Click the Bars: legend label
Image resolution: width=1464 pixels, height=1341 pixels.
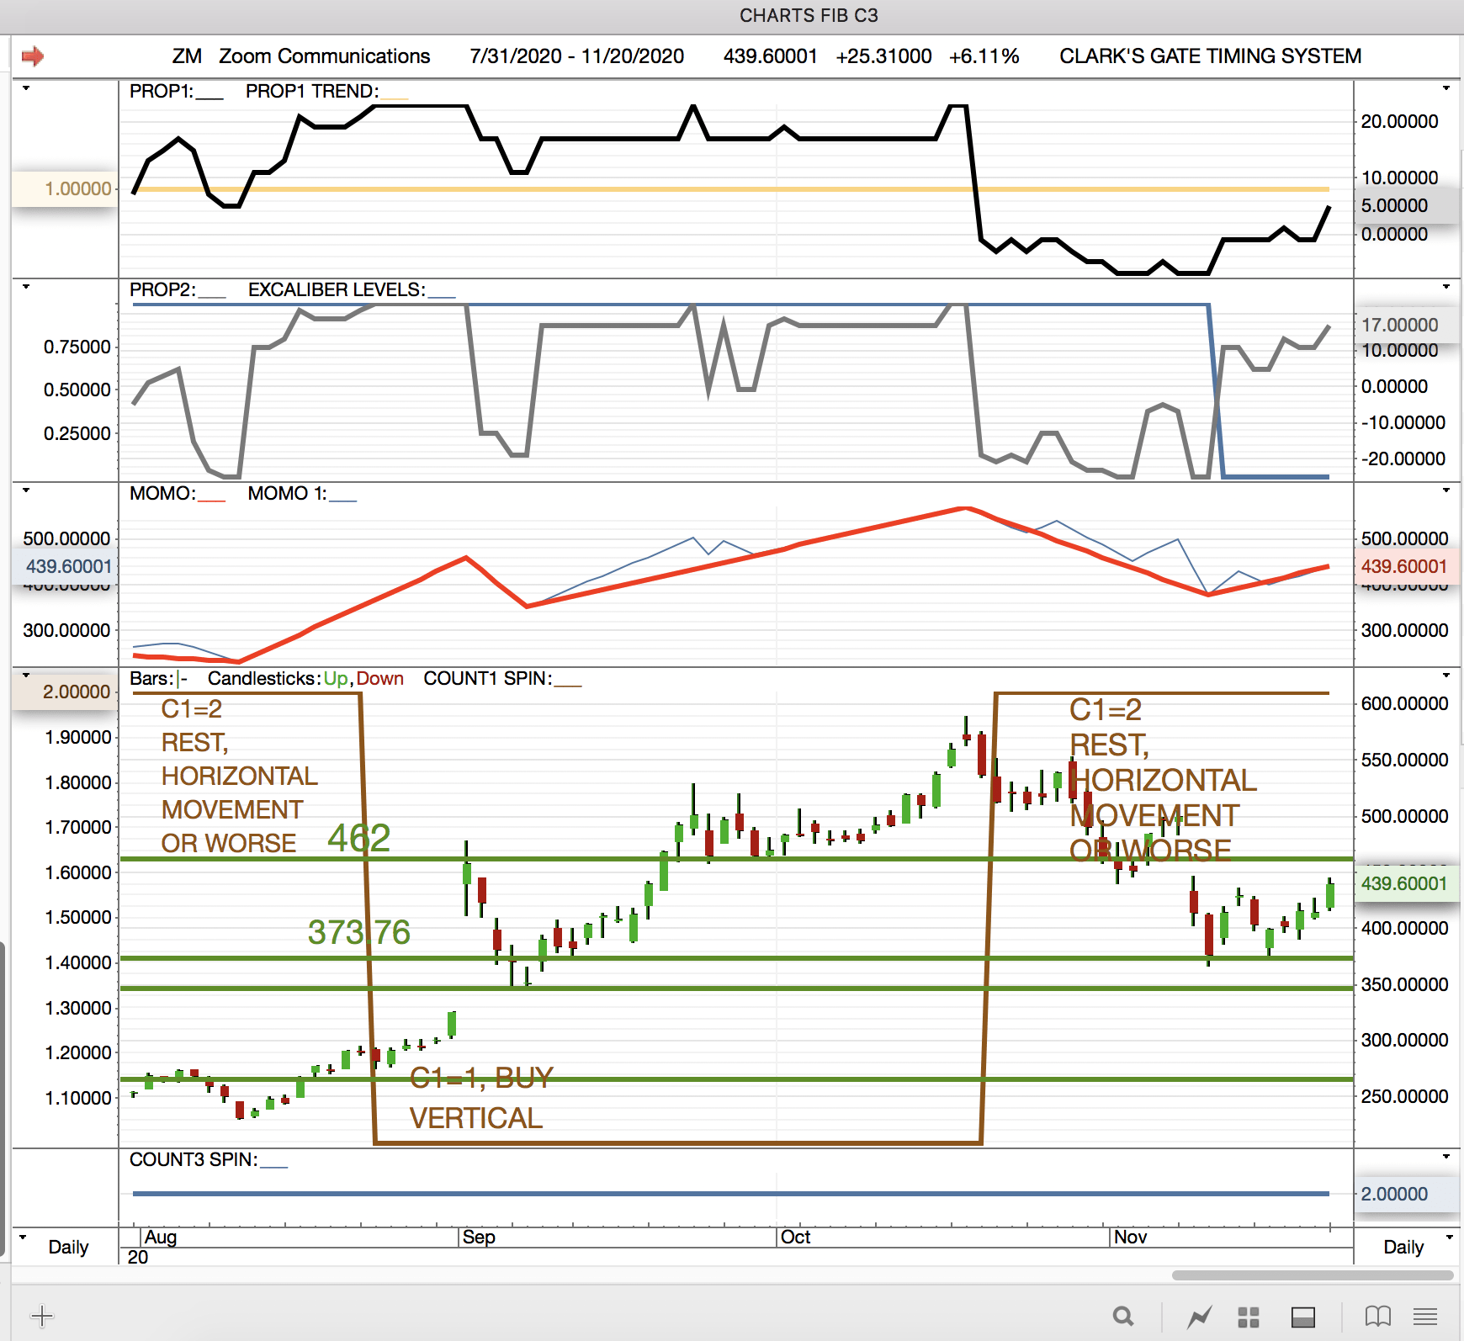click(x=152, y=678)
